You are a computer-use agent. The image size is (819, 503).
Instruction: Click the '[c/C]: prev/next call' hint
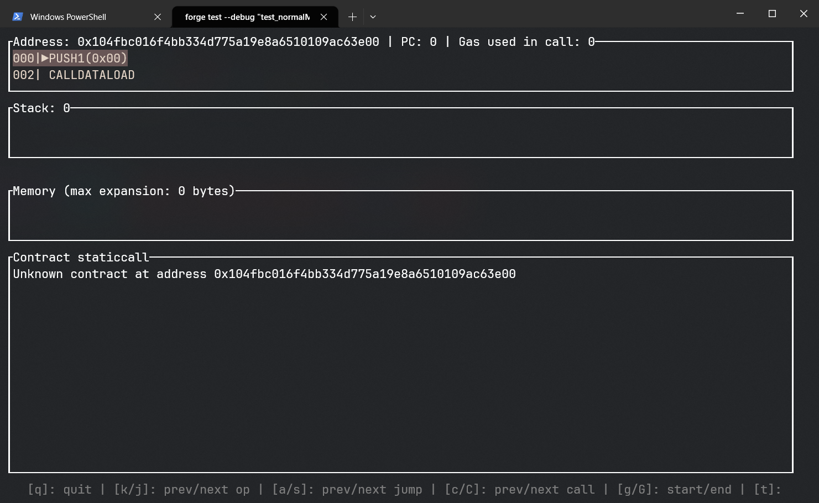pyautogui.click(x=519, y=490)
